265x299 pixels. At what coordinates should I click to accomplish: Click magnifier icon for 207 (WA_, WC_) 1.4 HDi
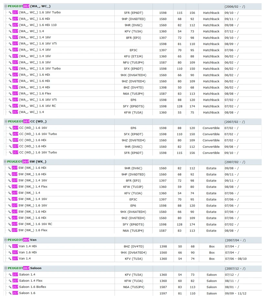pos(10,88)
